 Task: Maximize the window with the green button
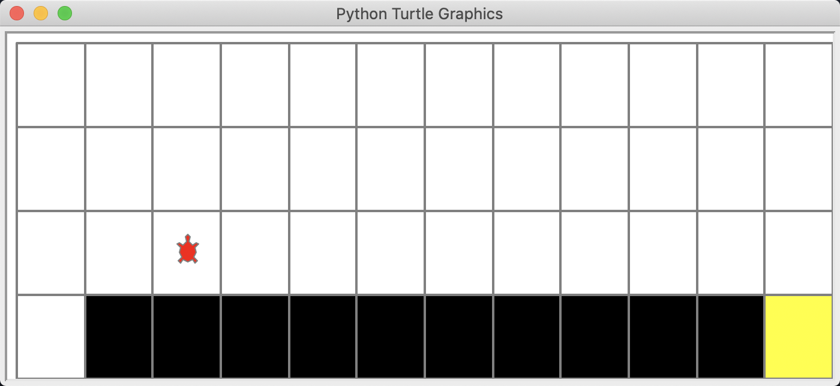65,13
